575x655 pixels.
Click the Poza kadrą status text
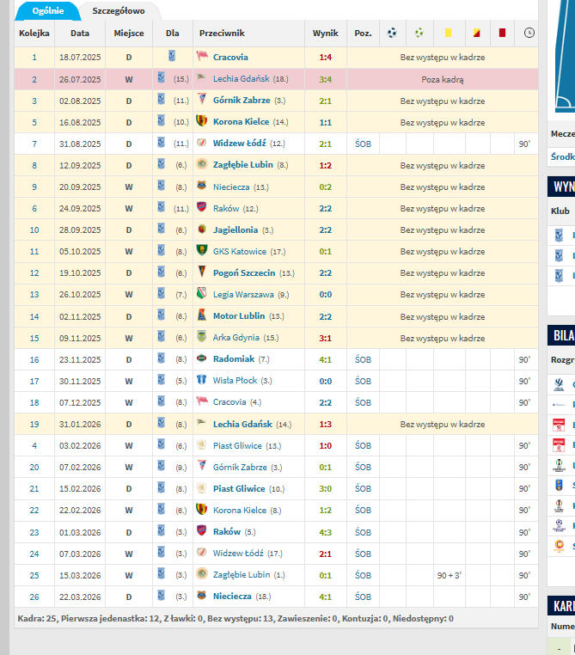tap(443, 79)
